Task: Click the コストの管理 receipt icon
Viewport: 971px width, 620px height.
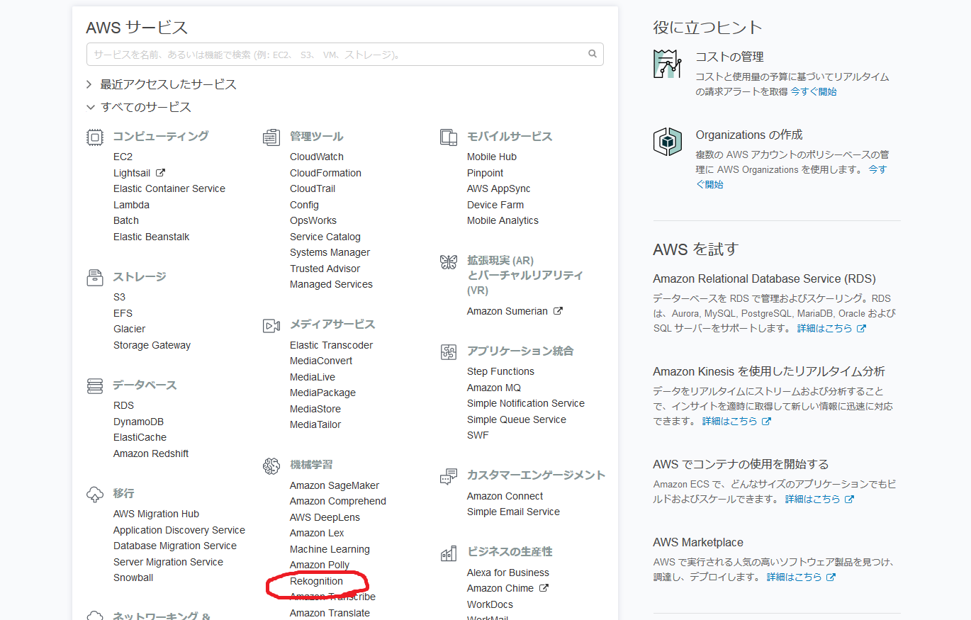Action: pos(667,64)
